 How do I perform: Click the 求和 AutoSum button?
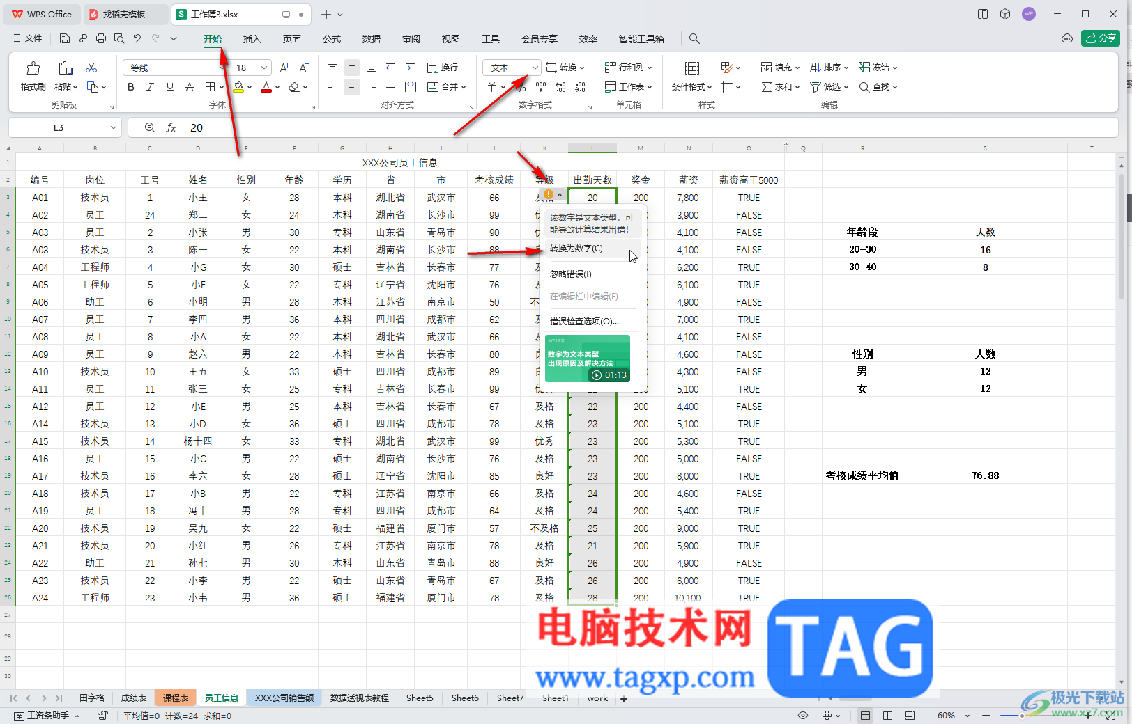point(780,87)
